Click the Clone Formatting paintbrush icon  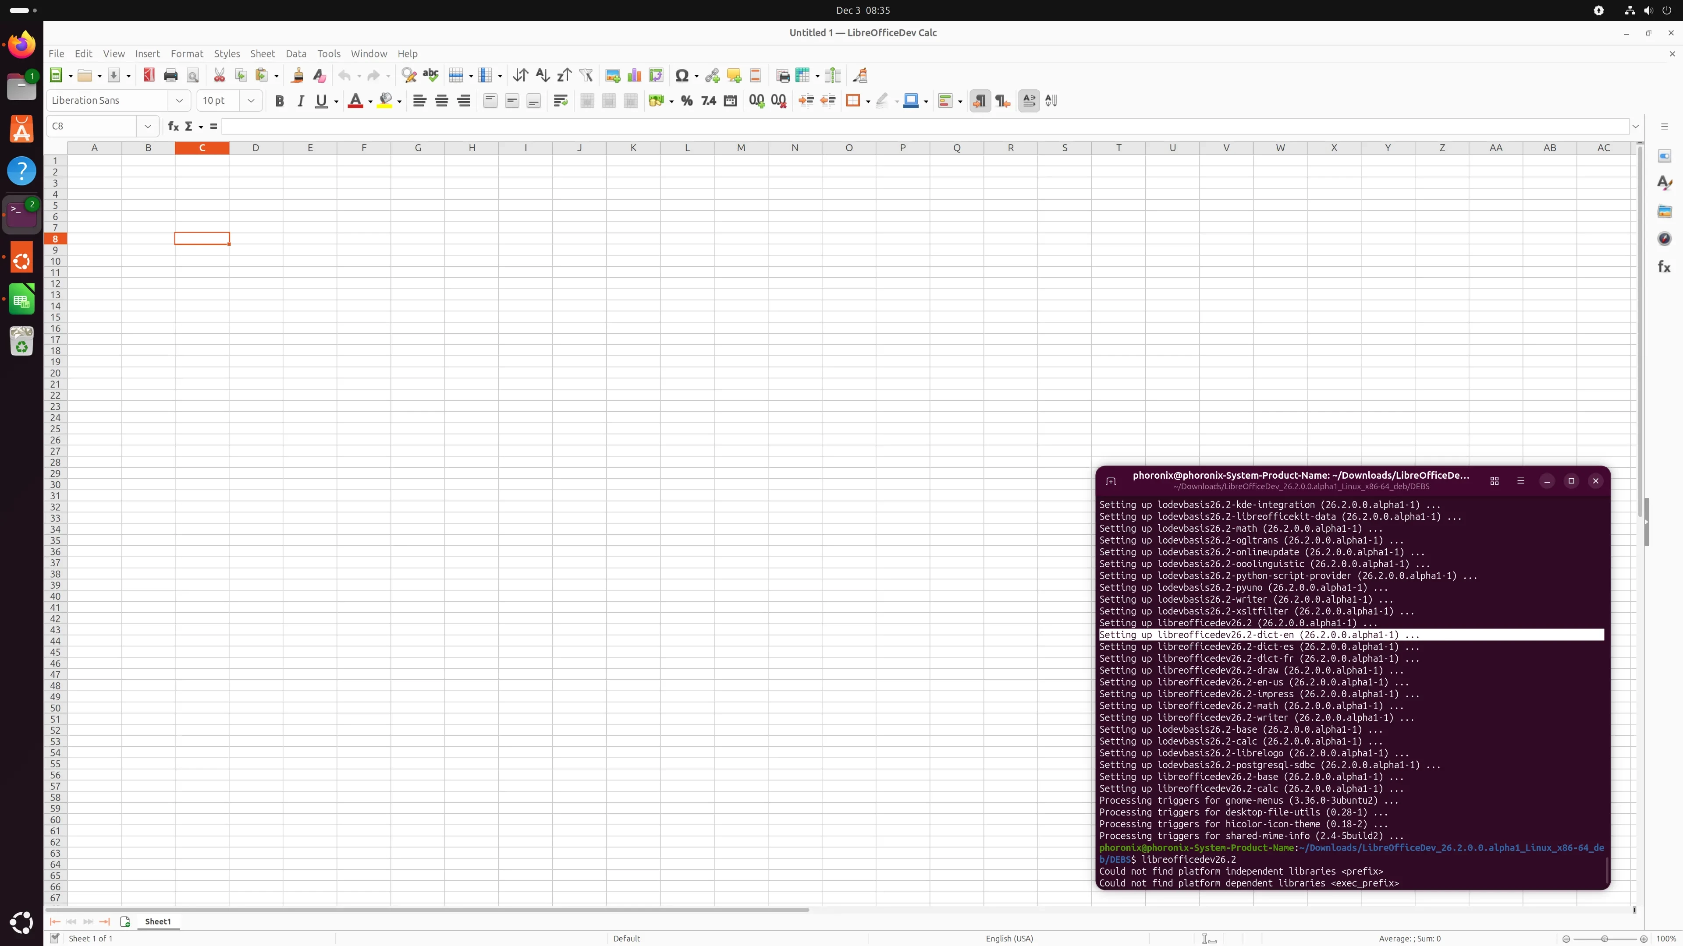(x=297, y=76)
